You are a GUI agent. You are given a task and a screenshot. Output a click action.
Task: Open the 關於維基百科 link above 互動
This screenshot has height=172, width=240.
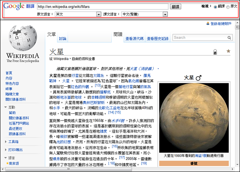(16, 99)
